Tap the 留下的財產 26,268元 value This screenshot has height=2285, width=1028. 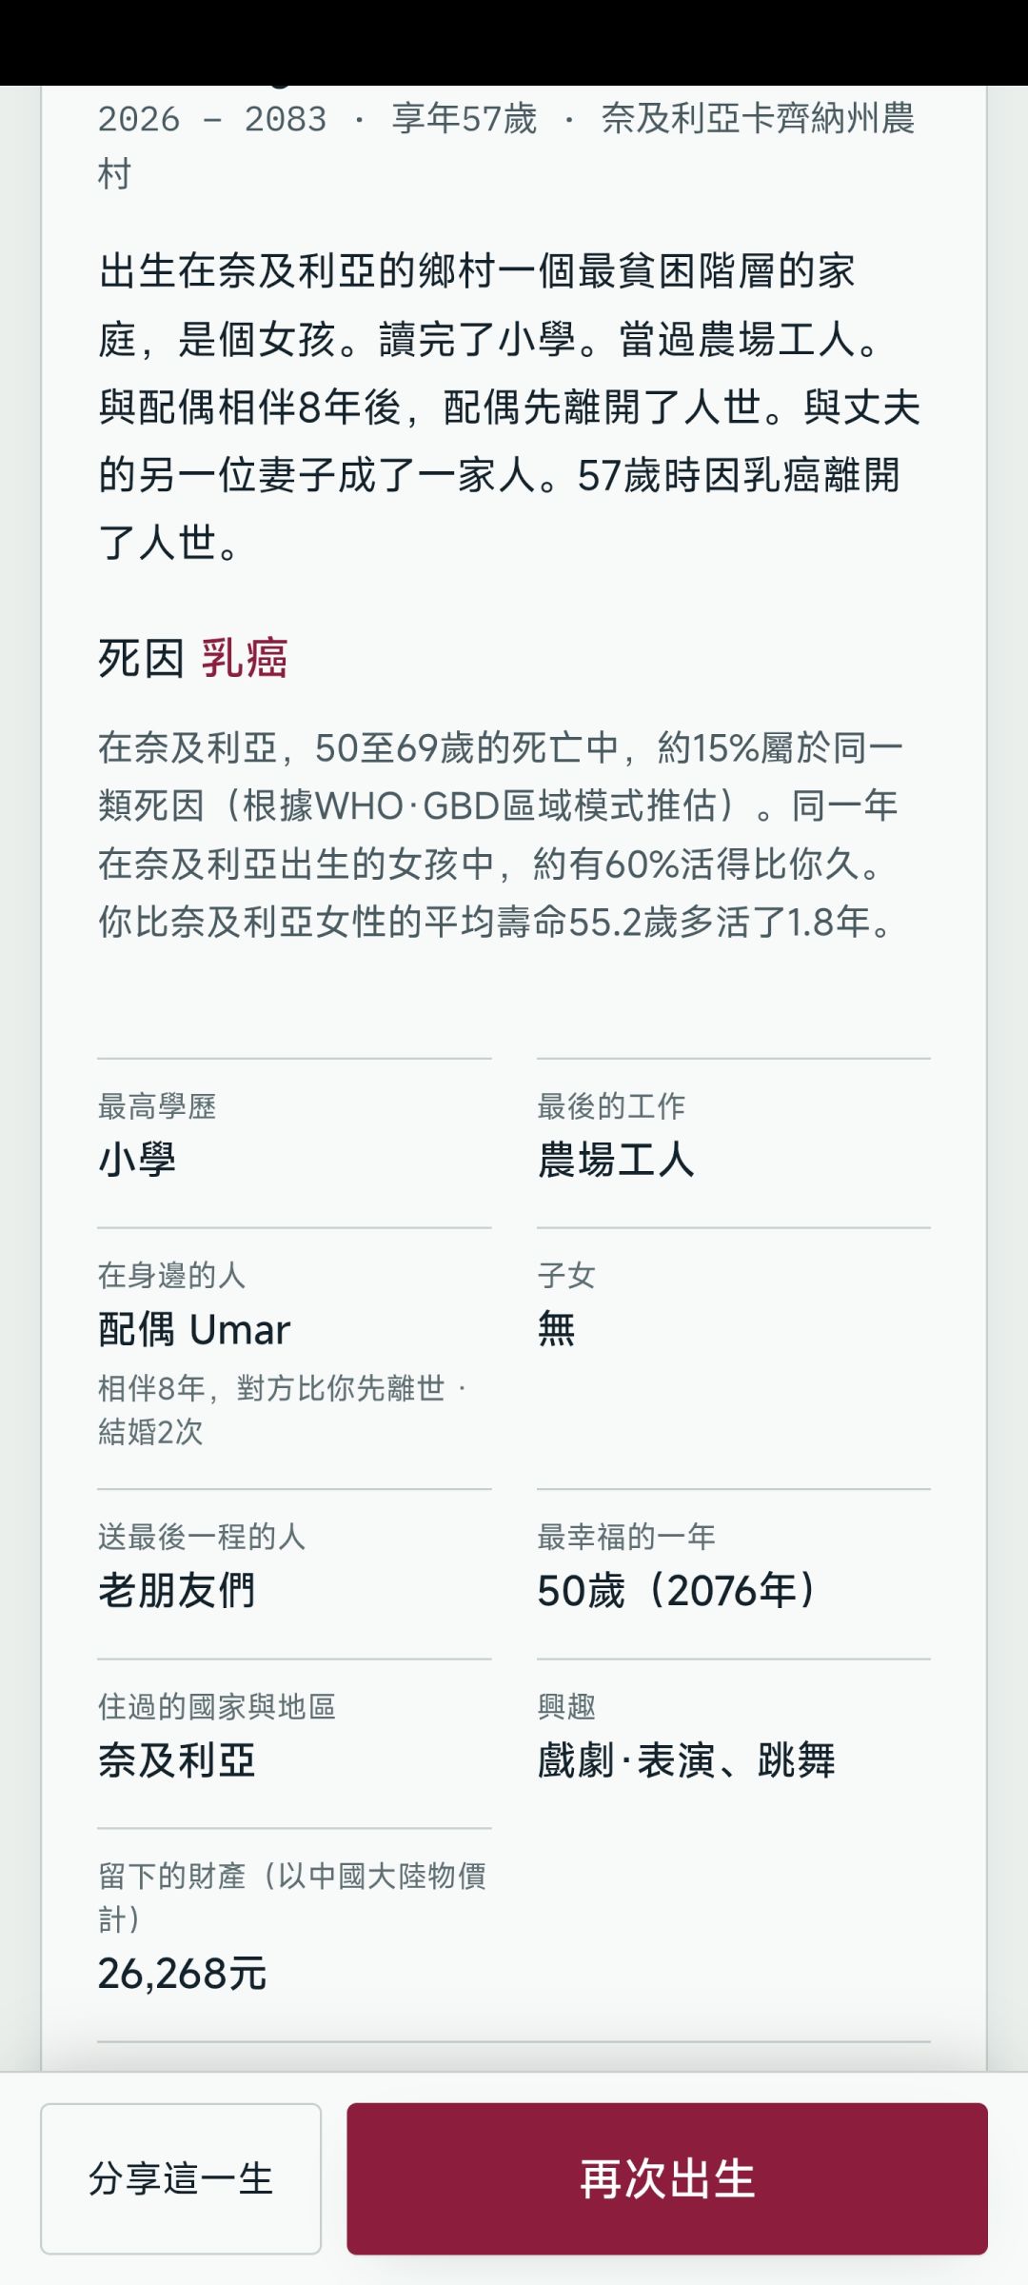[183, 1974]
